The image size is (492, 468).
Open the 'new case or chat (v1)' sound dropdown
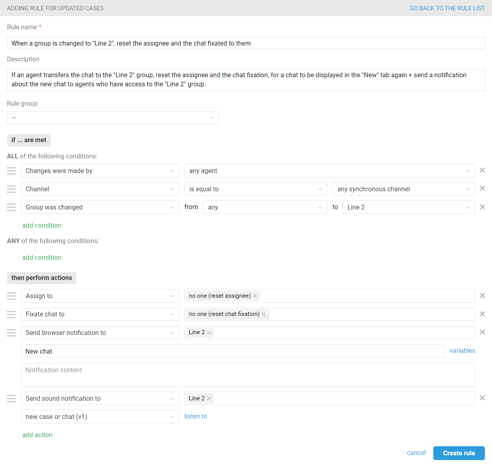[x=100, y=417]
